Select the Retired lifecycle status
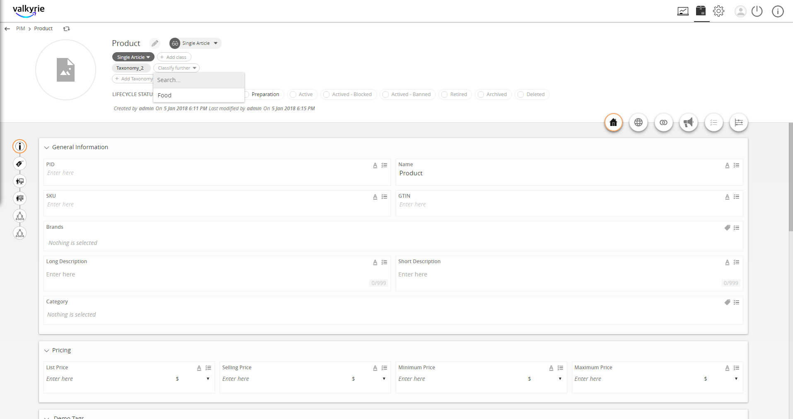The width and height of the screenshot is (793, 419). [x=455, y=94]
